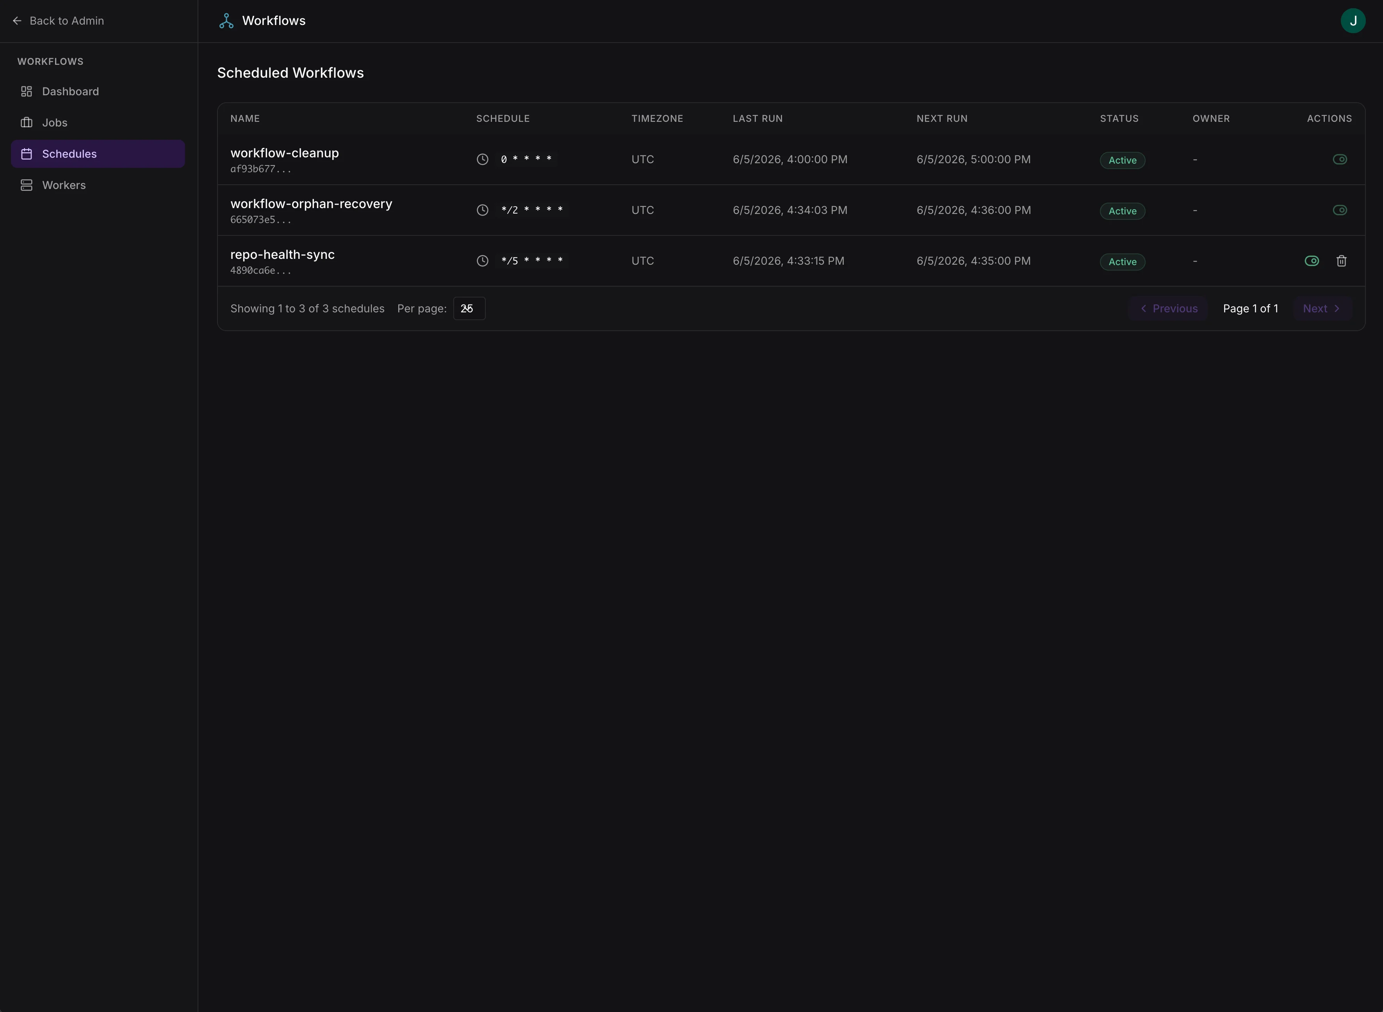This screenshot has height=1012, width=1383.
Task: Click UTC timezone in repo-health-sync row
Action: click(643, 261)
